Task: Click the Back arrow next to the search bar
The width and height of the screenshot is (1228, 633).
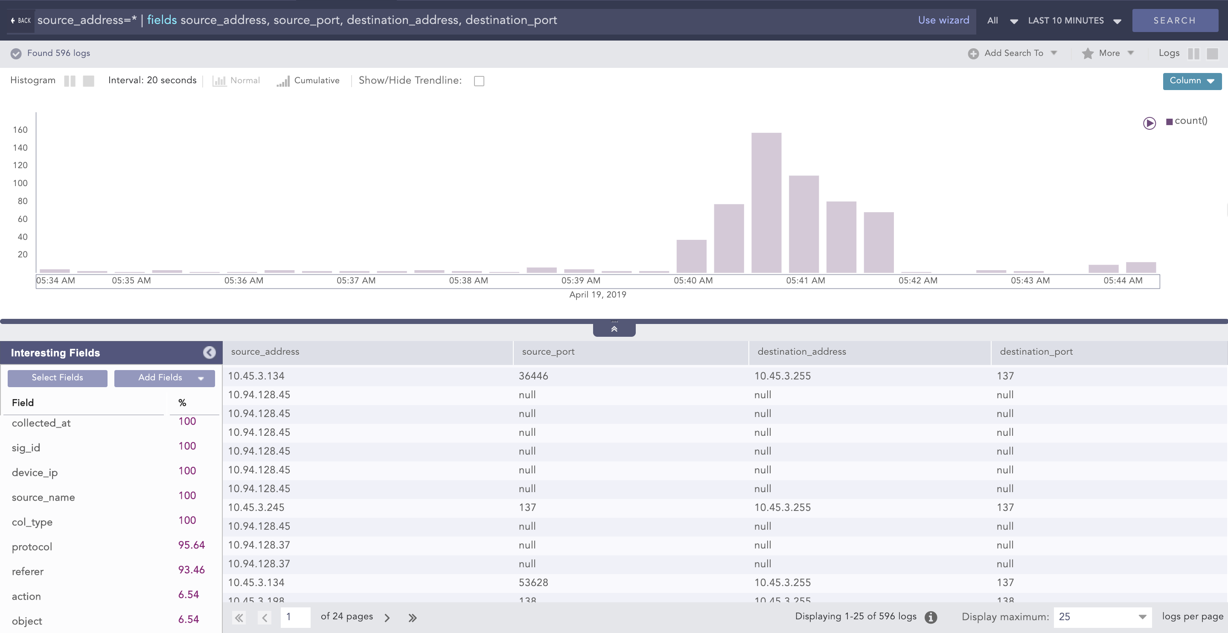Action: pos(12,20)
